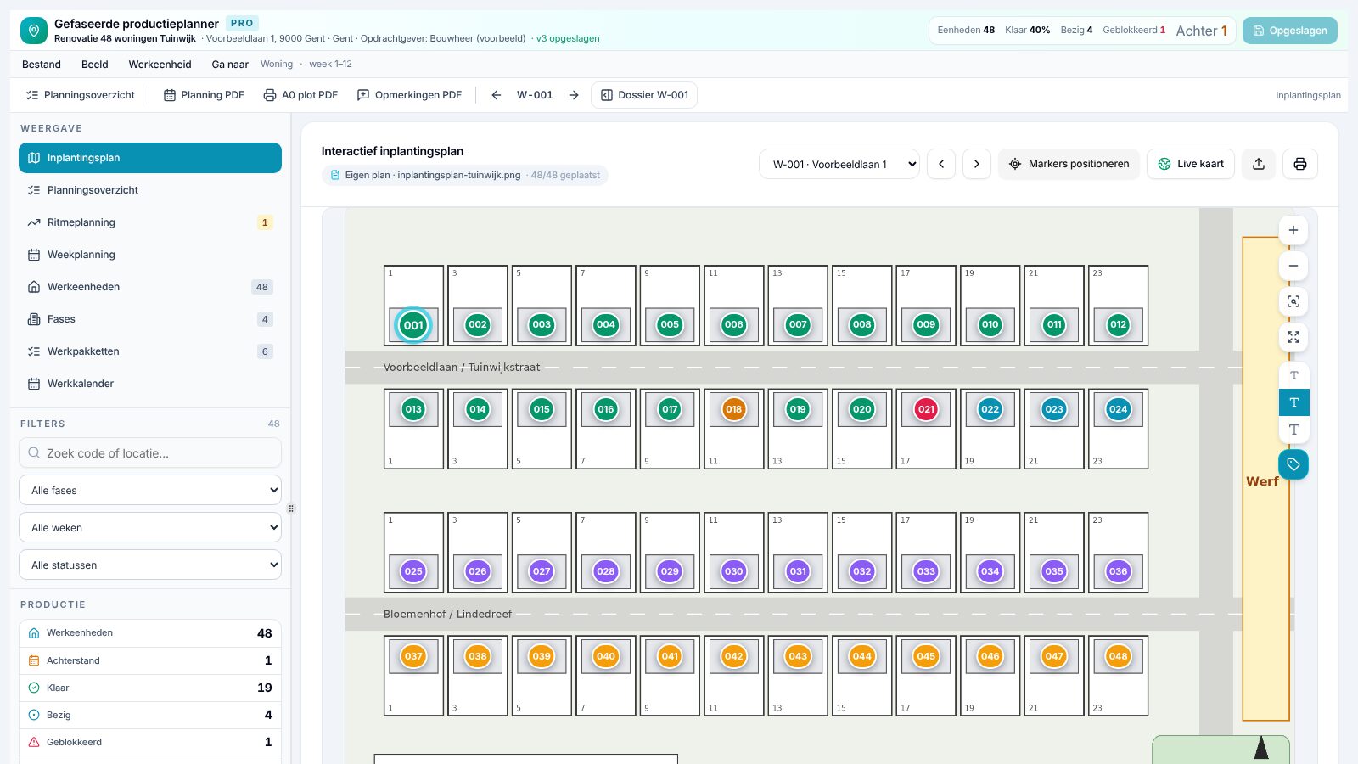Navigate forward with the toolbar right arrow

[574, 95]
